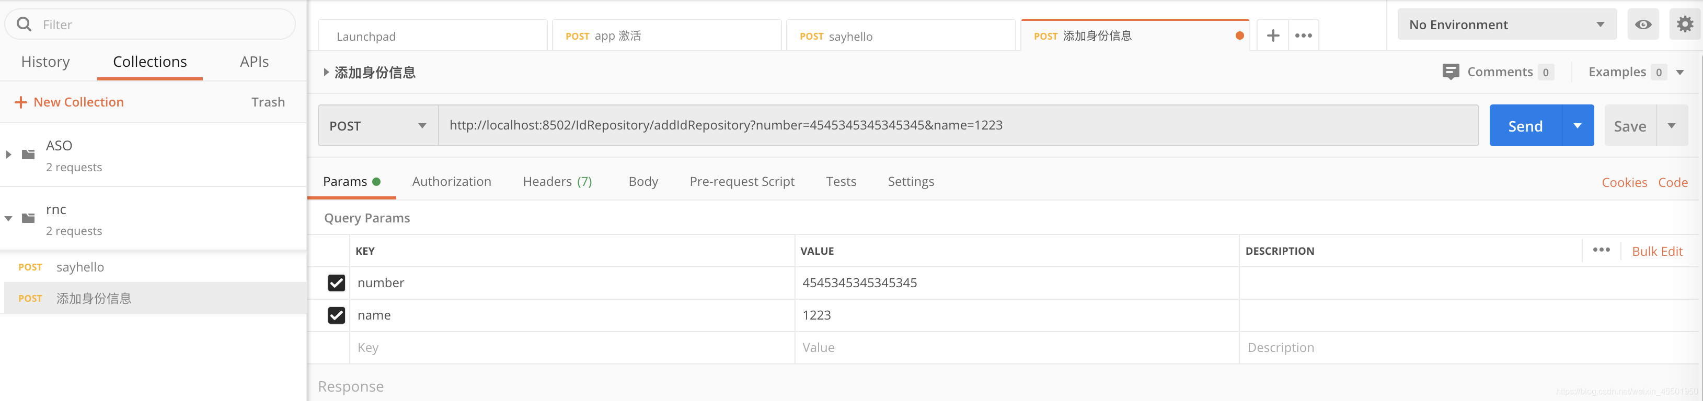Click unsaved orange dot on active tab
Viewport: 1703px width, 401px height.
[1239, 36]
